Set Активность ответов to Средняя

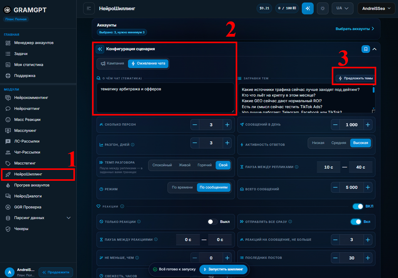339,143
